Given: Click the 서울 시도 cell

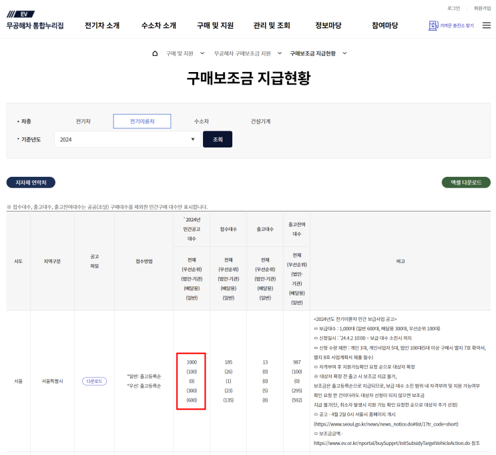Looking at the screenshot, I should pyautogui.click(x=18, y=382).
